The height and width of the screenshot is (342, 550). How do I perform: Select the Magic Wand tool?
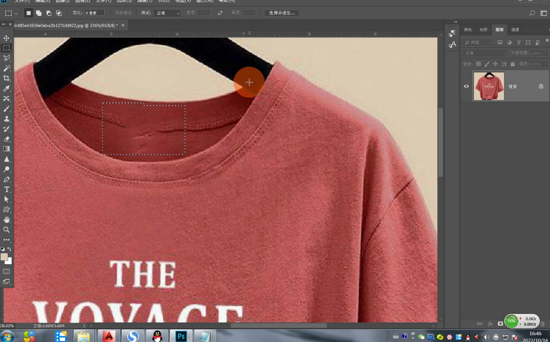coord(6,68)
